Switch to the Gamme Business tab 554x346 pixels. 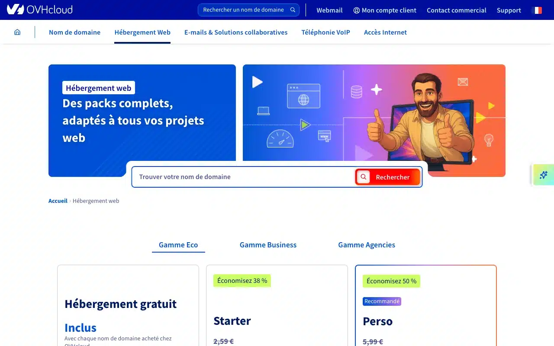click(x=268, y=245)
